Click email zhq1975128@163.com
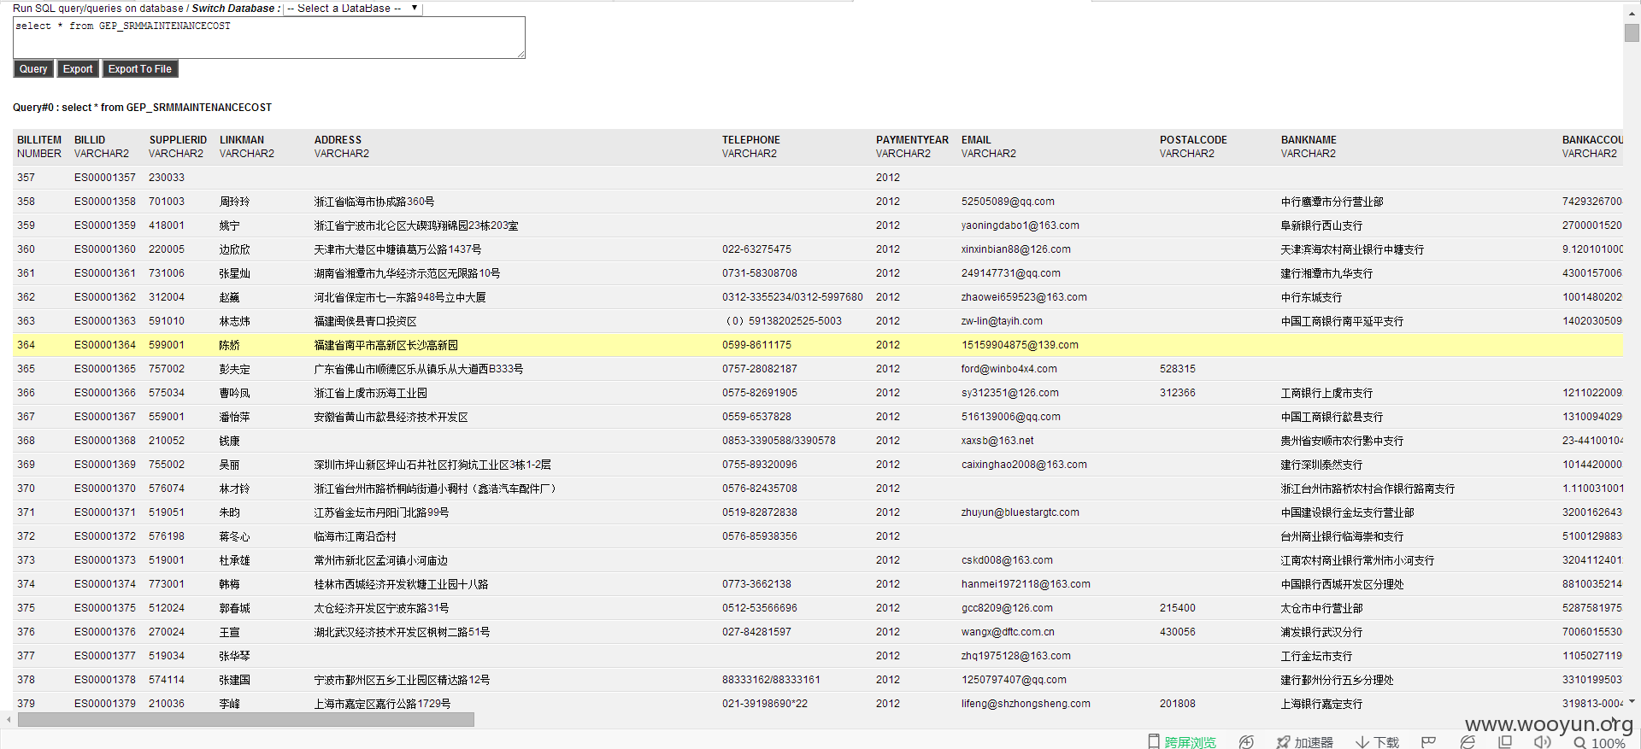The image size is (1641, 749). pyautogui.click(x=1016, y=656)
